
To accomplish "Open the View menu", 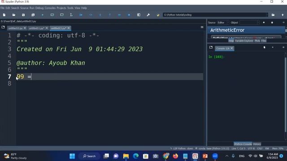I will pos(77,8).
